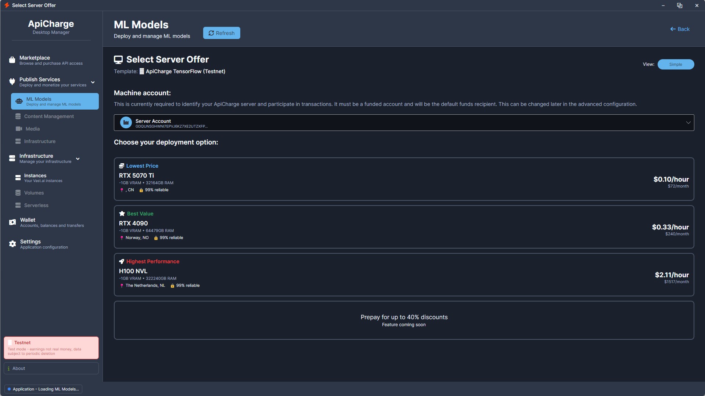Click the Marketplace shopping bag icon
The width and height of the screenshot is (705, 396).
click(12, 60)
